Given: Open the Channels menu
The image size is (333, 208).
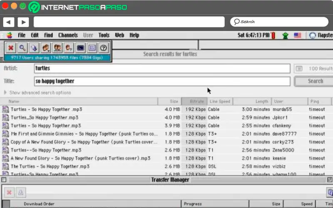Looking at the screenshot, I should coord(68,35).
